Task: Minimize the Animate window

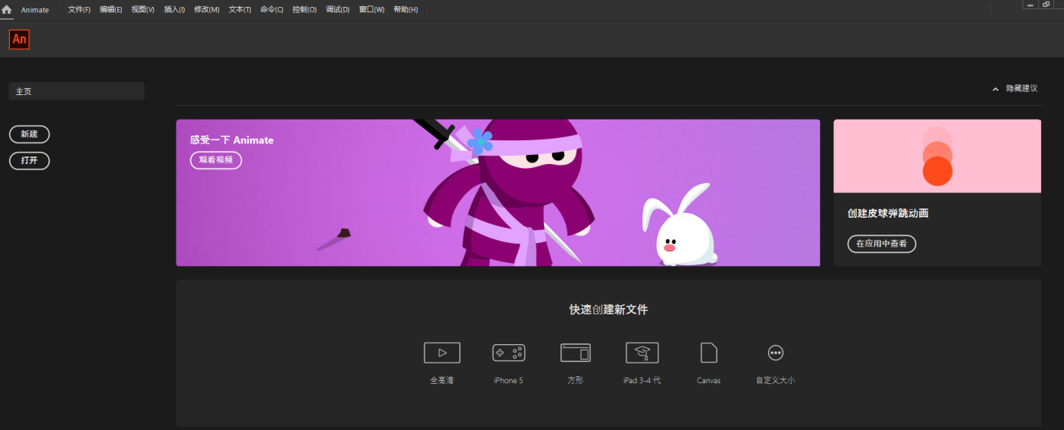Action: click(1030, 4)
